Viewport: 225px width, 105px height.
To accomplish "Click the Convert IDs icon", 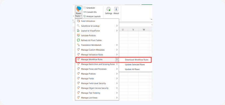I will pyautogui.click(x=85, y=12).
